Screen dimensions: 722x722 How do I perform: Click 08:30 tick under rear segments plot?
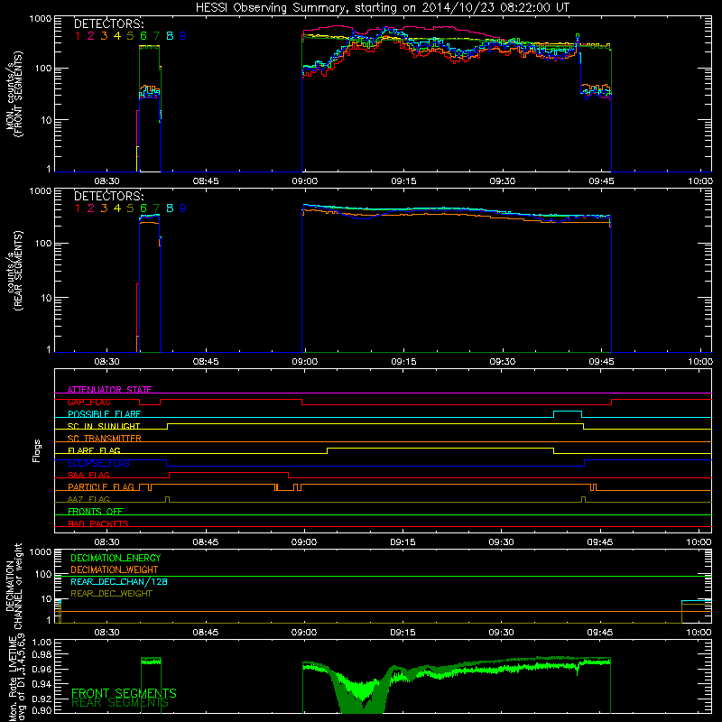106,362
